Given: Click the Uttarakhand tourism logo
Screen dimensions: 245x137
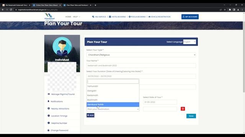Looking at the screenshot, I should (x=49, y=17).
